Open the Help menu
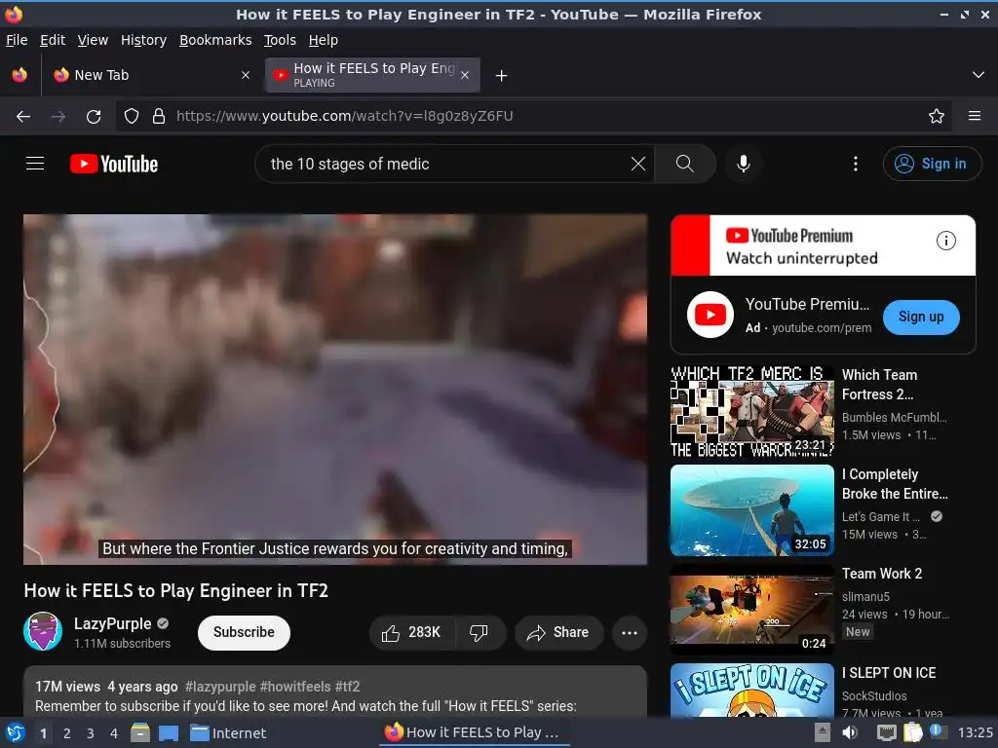Viewport: 998px width, 748px height. pyautogui.click(x=324, y=40)
